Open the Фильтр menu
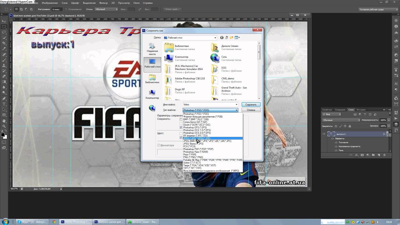 tap(103, 3)
